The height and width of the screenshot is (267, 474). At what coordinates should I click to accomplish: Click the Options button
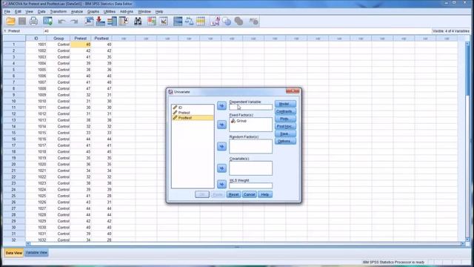point(285,141)
